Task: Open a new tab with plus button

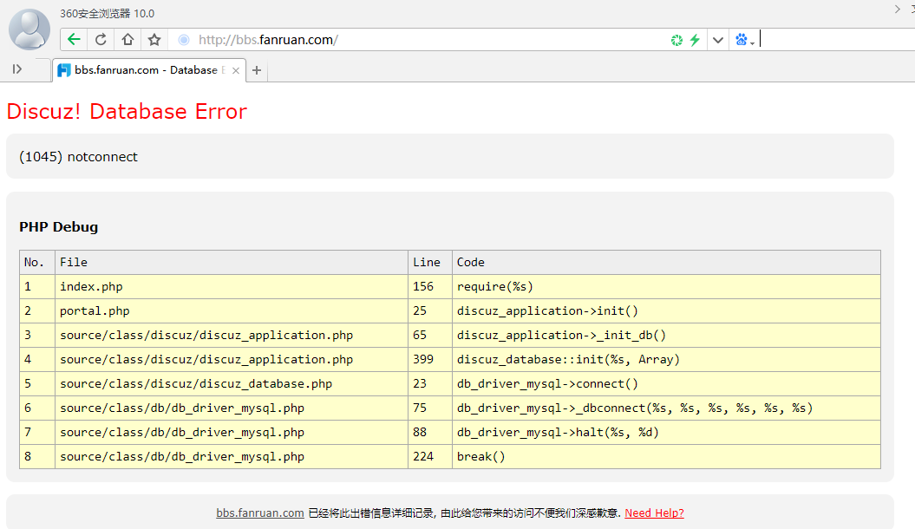Action: coord(257,70)
